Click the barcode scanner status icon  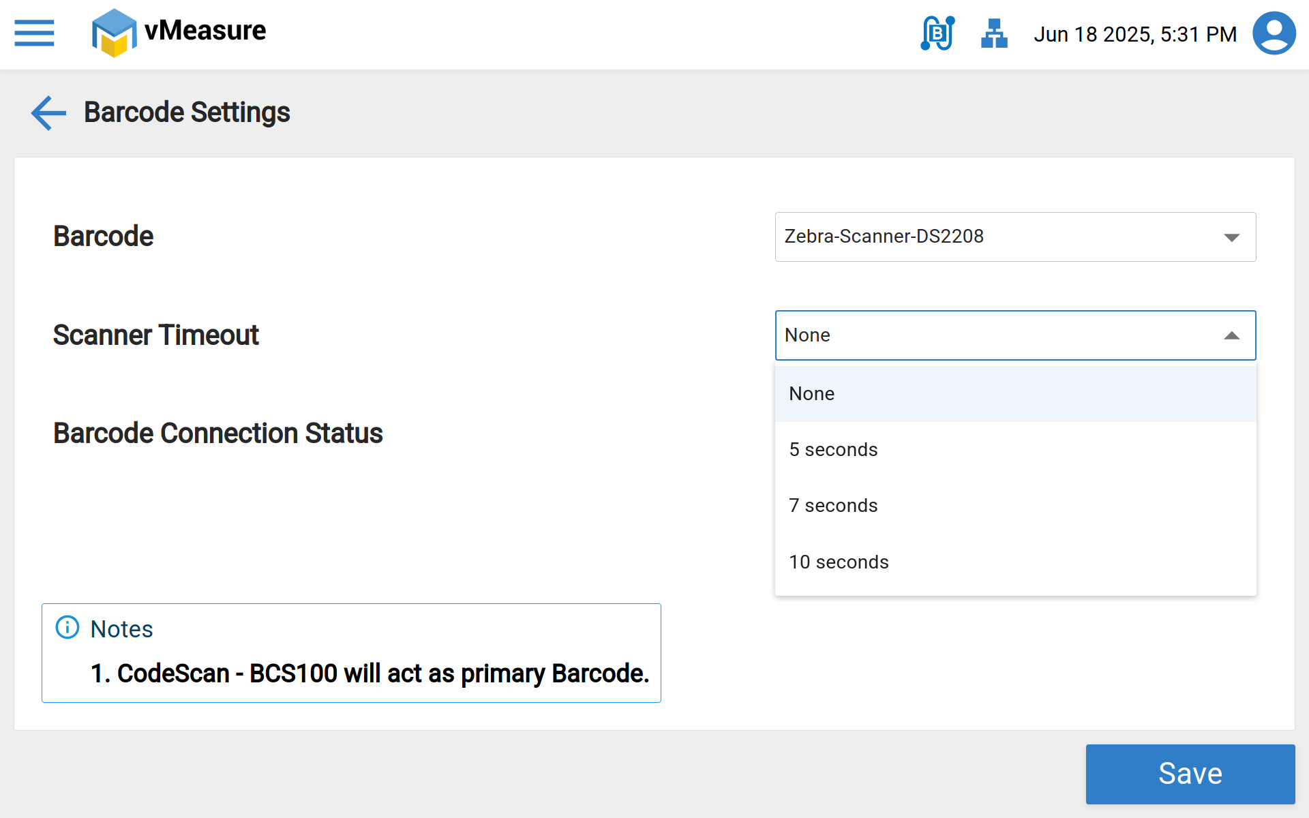point(937,33)
